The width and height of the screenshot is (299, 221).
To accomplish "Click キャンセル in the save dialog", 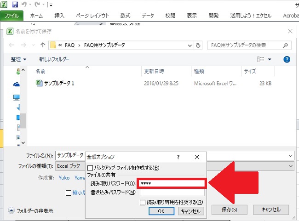I will 271,210.
